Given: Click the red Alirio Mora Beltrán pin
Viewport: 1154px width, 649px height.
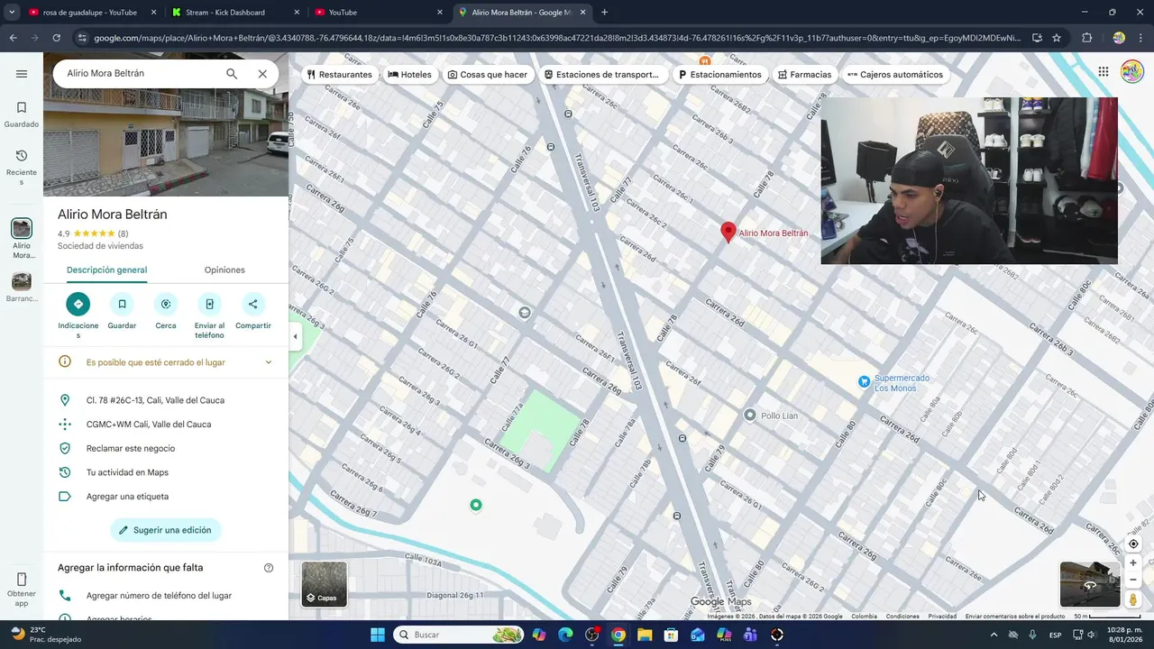Looking at the screenshot, I should [x=728, y=233].
